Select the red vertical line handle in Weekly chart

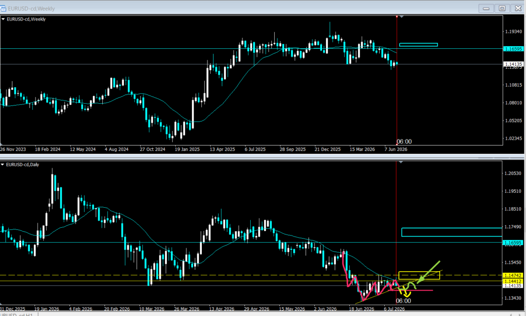coord(397,16)
